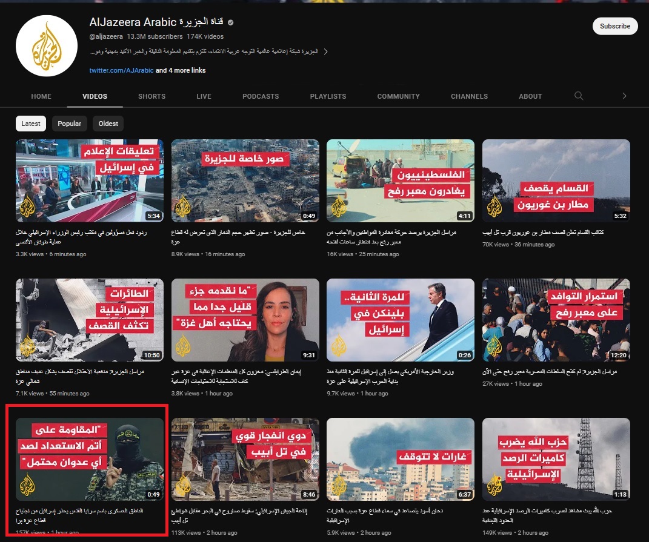Open title of video with 70K views
The width and height of the screenshot is (649, 542).
click(x=543, y=233)
